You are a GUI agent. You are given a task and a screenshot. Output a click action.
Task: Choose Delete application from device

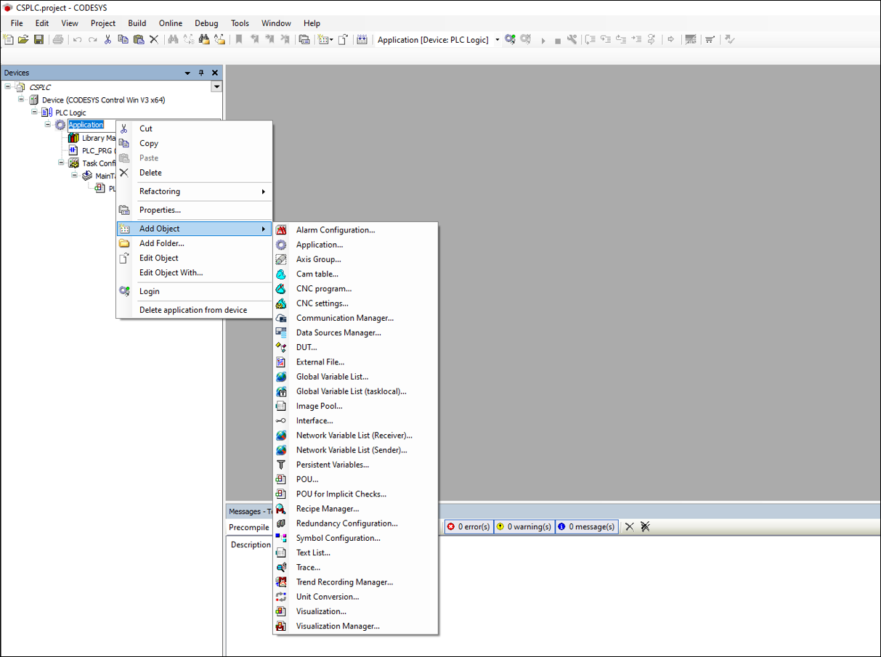click(193, 309)
